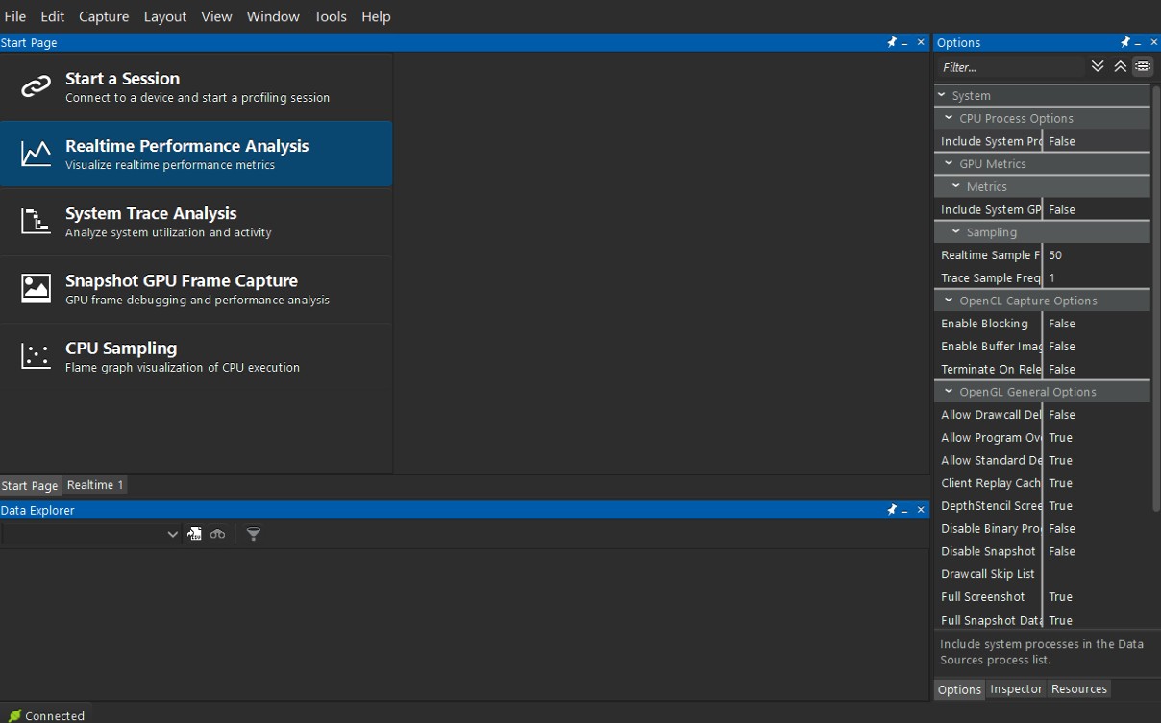Toggle Full Screenshot True value
Viewport: 1161px width, 723px height.
tap(1097, 597)
